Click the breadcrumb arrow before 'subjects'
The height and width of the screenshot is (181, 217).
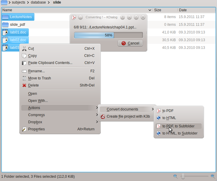[9, 2]
